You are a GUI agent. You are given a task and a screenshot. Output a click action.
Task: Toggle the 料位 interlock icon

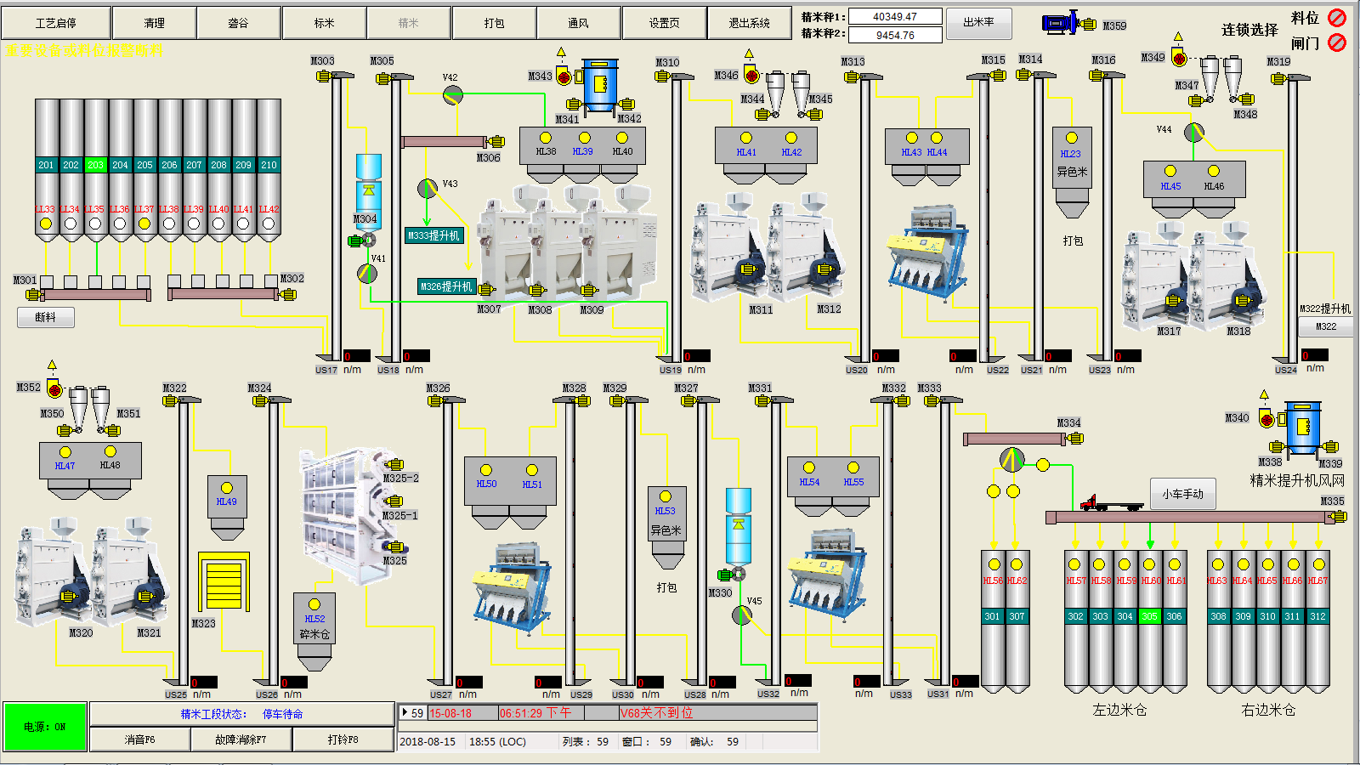point(1337,18)
